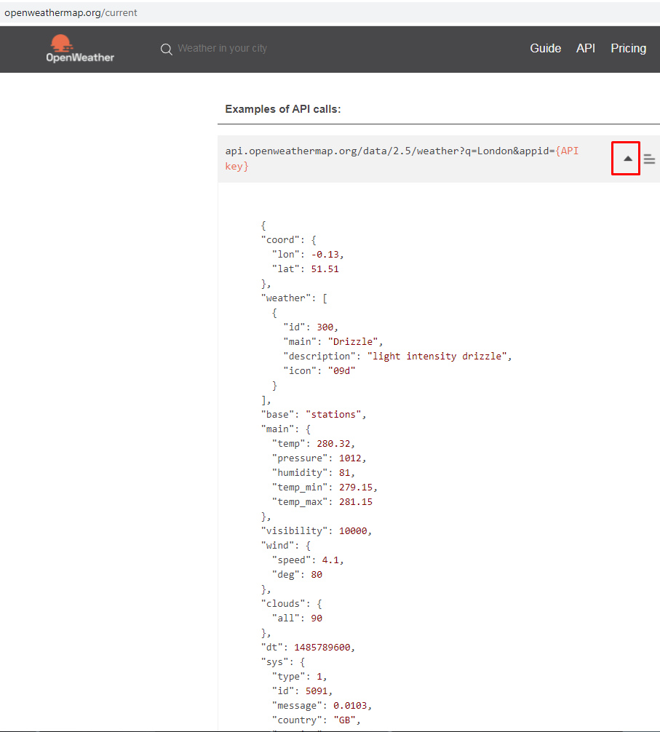
Task: Click the browser address bar URL
Action: pyautogui.click(x=71, y=12)
